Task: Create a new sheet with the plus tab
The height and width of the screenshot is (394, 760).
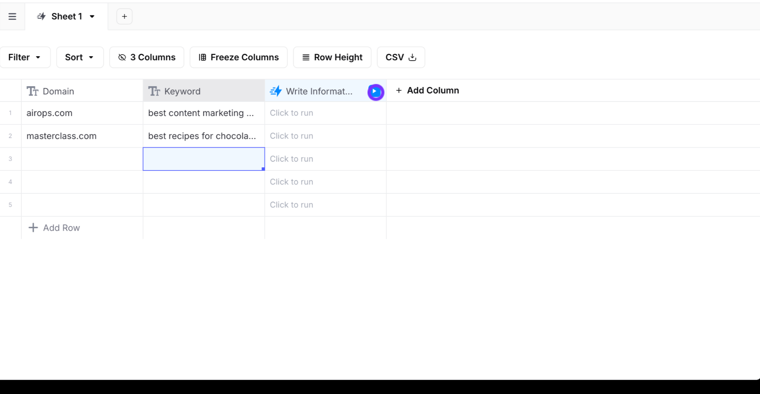Action: pyautogui.click(x=124, y=16)
